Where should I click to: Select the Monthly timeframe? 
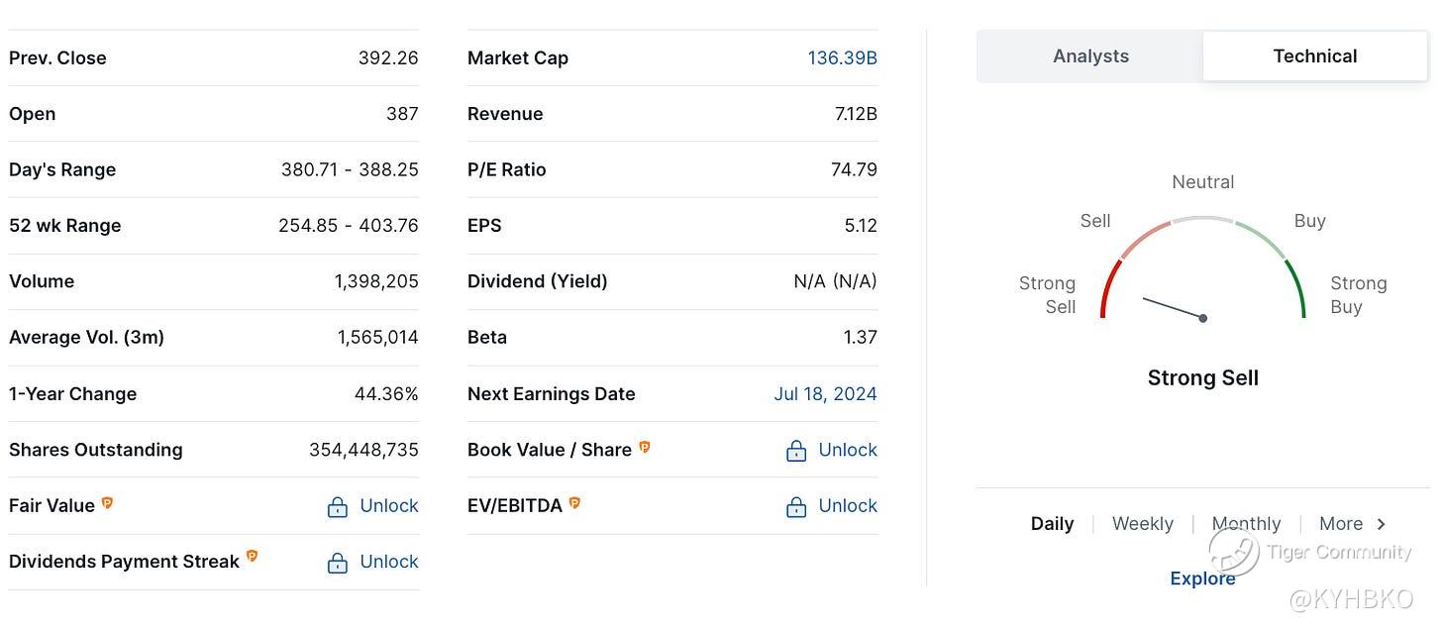point(1246,524)
